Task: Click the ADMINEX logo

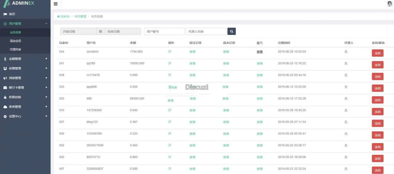Action: (x=19, y=4)
